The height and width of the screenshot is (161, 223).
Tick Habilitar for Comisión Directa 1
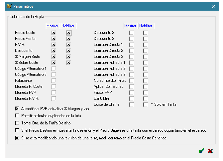[145, 45]
